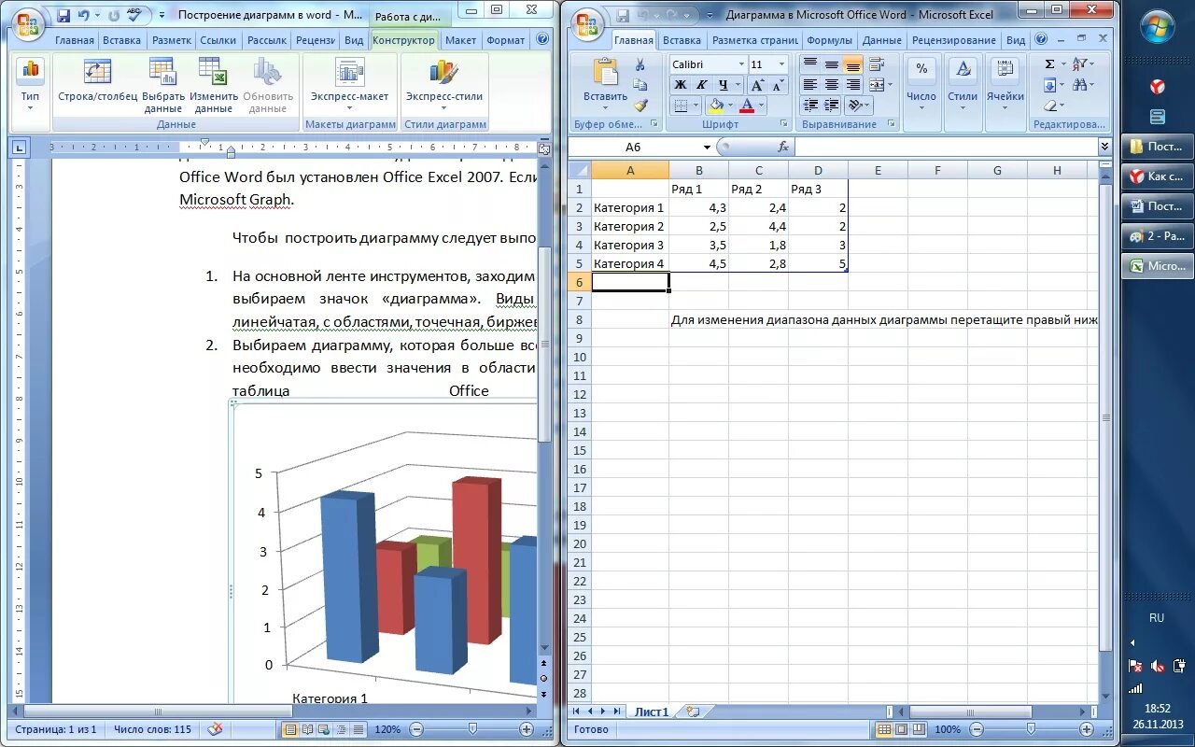
Task: Open Word's Вставка ribbon tab
Action: [121, 40]
